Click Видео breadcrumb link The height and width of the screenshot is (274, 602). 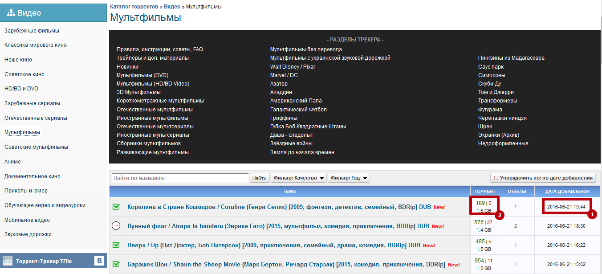point(172,7)
